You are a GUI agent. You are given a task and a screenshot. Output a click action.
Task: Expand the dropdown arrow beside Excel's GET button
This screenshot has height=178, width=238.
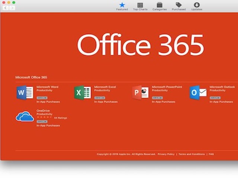click(103, 98)
